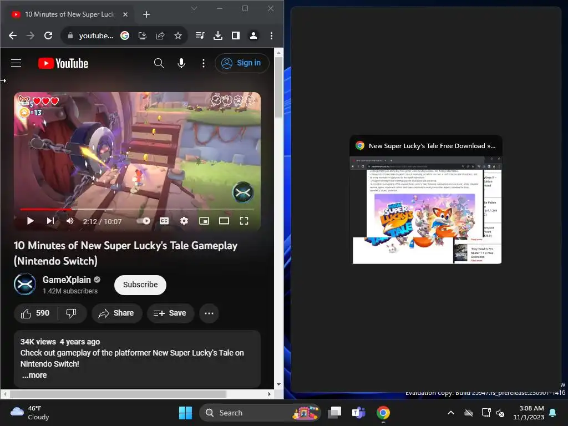This screenshot has height=426, width=568.
Task: Open Task View on the taskbar
Action: (x=334, y=413)
